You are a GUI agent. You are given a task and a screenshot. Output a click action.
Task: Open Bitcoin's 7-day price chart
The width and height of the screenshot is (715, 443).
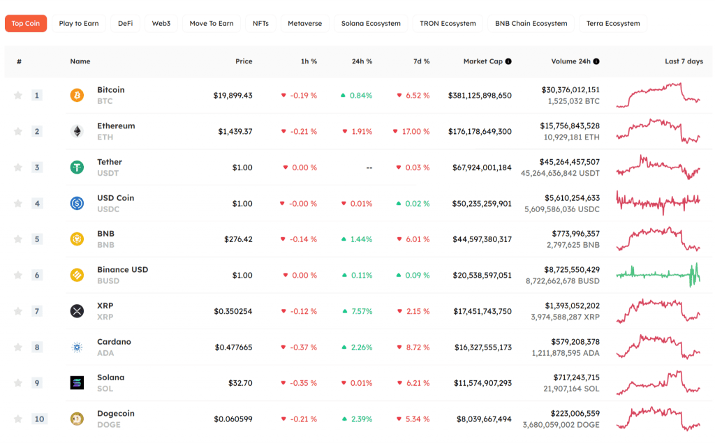[658, 96]
